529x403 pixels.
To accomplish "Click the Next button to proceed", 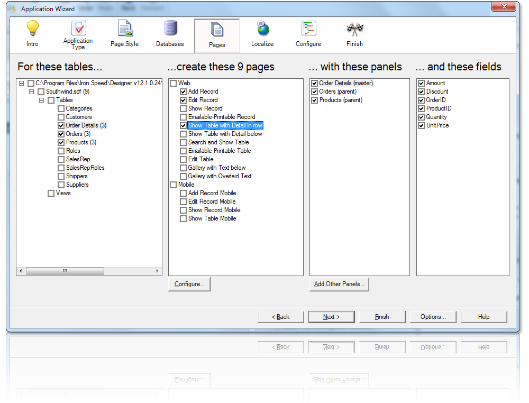I will click(x=331, y=316).
